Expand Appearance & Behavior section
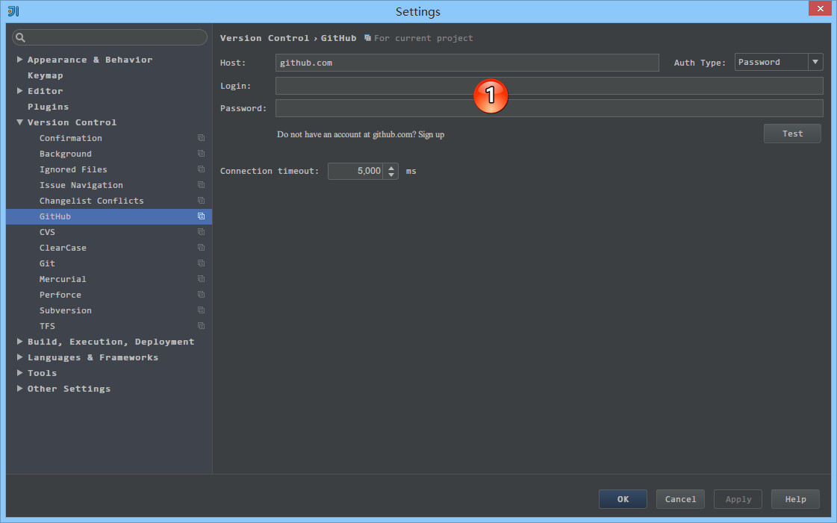 tap(19, 60)
